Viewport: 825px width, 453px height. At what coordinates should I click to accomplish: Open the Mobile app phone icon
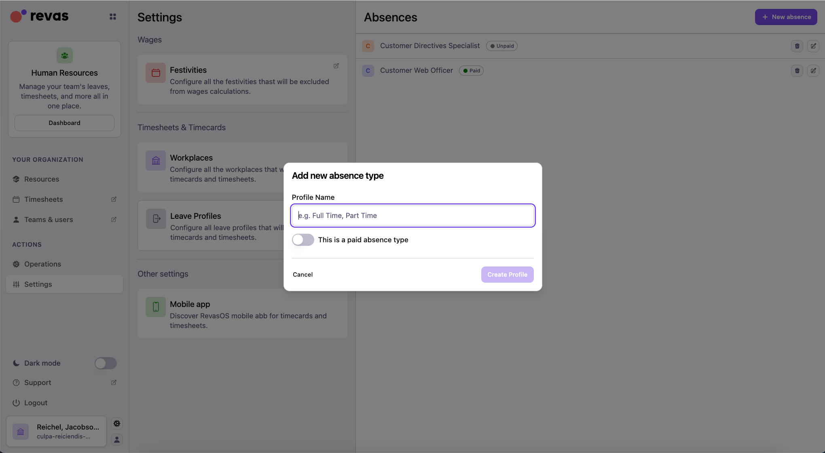(156, 307)
